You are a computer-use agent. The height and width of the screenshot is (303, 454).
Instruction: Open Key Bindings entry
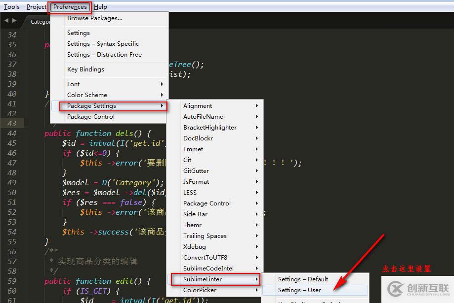[x=110, y=69]
